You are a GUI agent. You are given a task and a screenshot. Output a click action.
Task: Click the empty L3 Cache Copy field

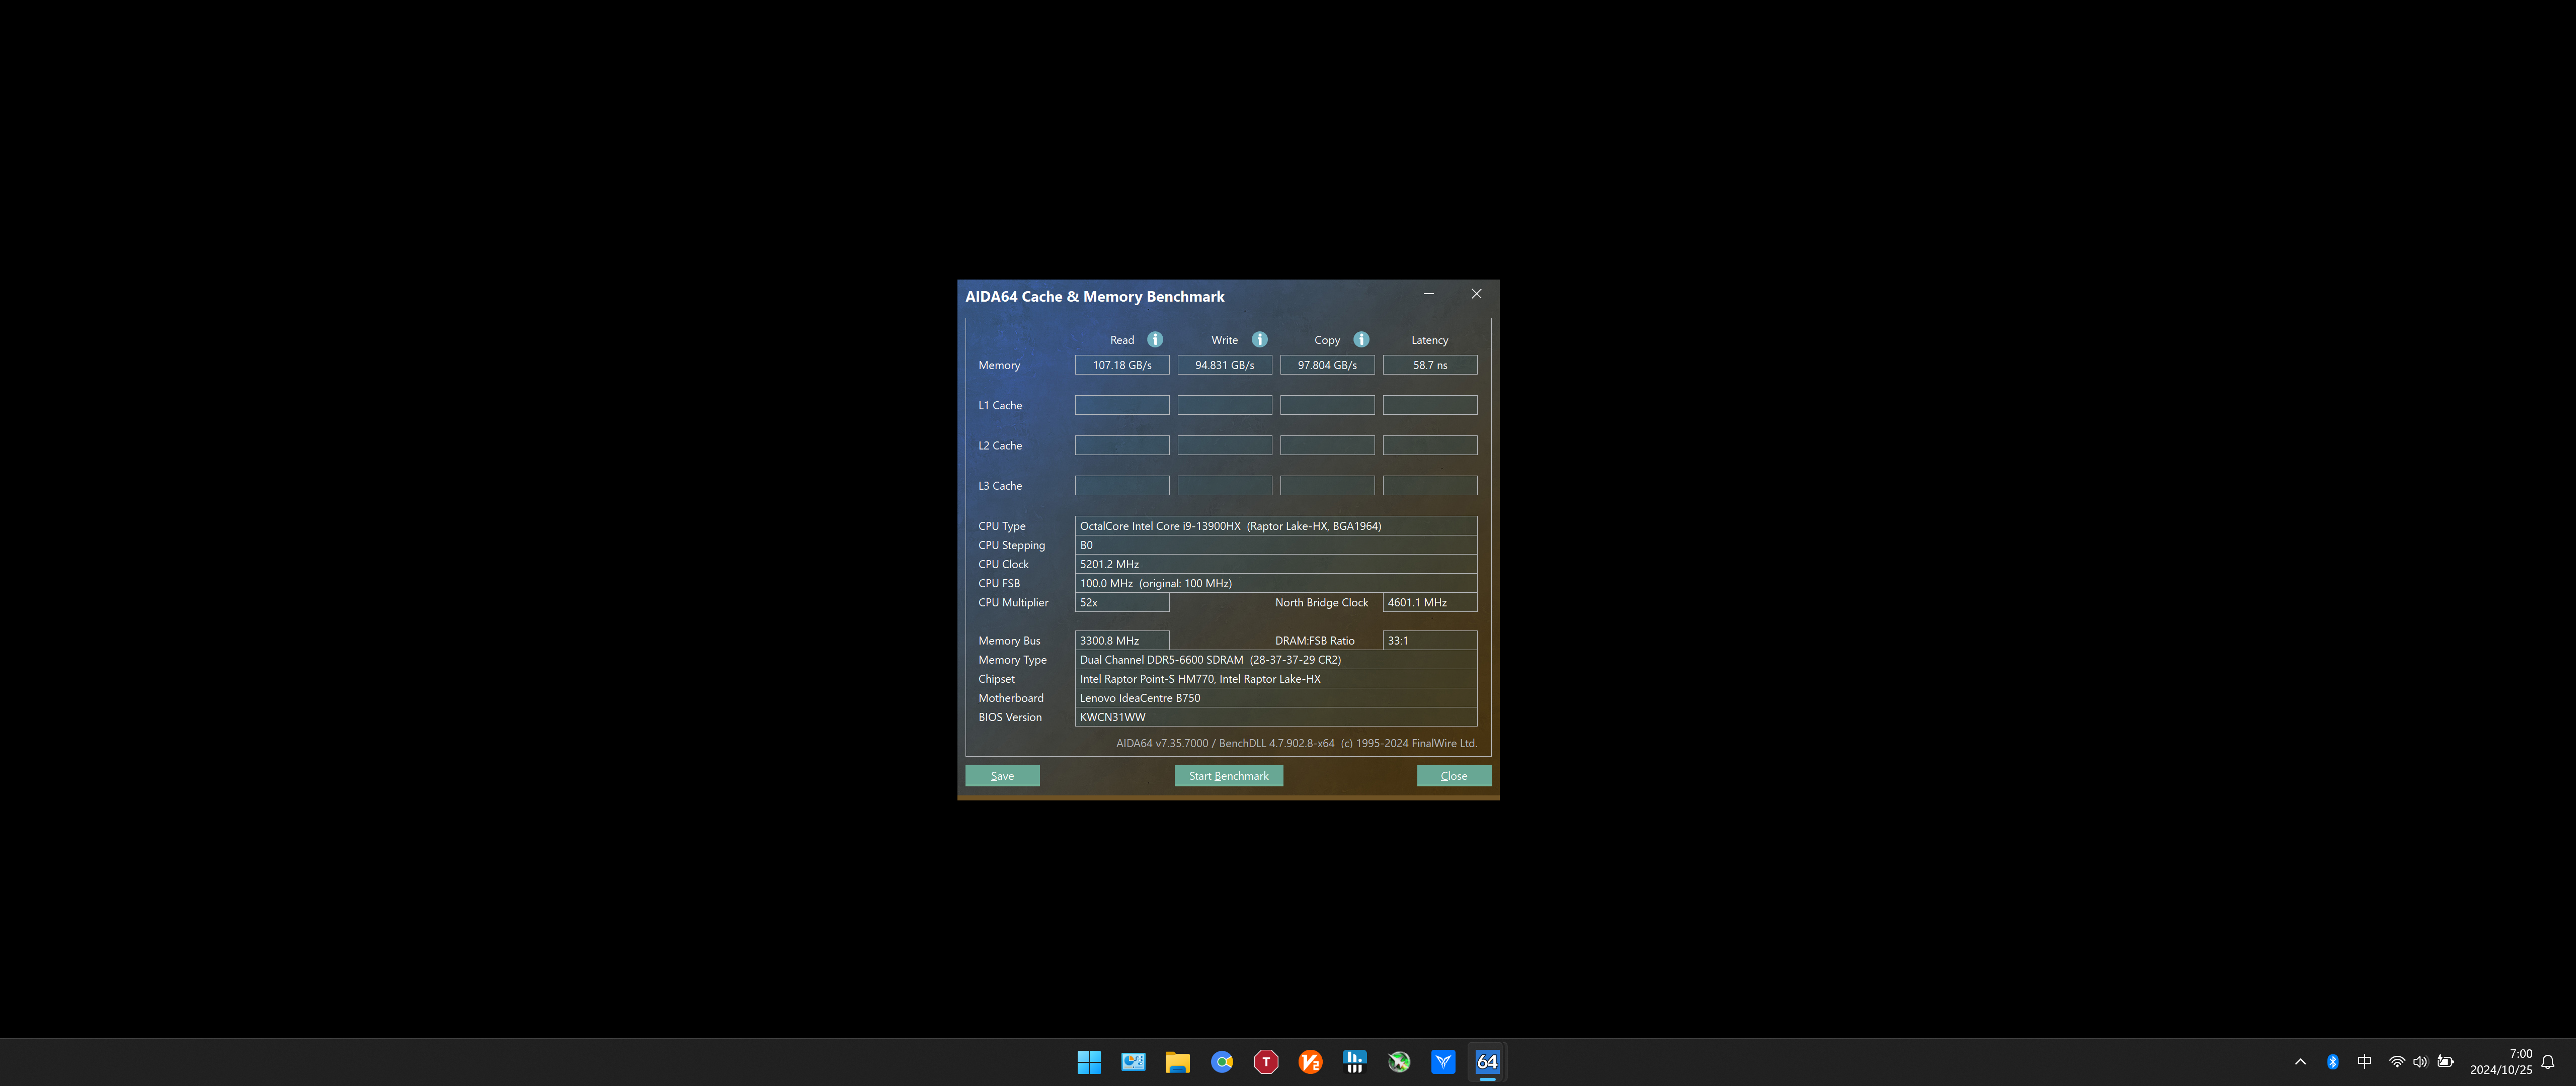coord(1327,486)
